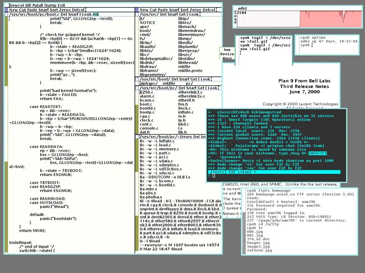
Task: Click Delcol in the left column tag
Action: pos(78,10)
